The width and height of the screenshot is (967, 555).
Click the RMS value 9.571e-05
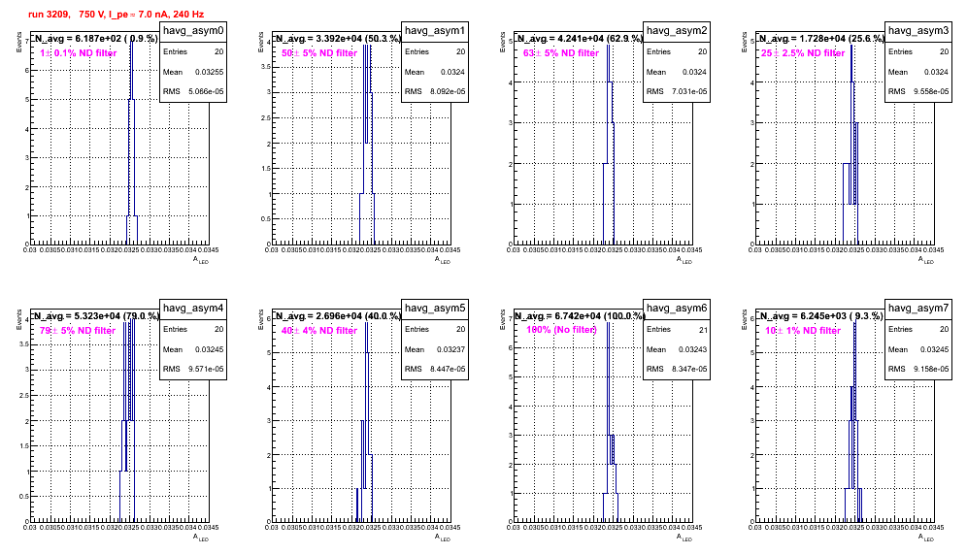click(206, 370)
